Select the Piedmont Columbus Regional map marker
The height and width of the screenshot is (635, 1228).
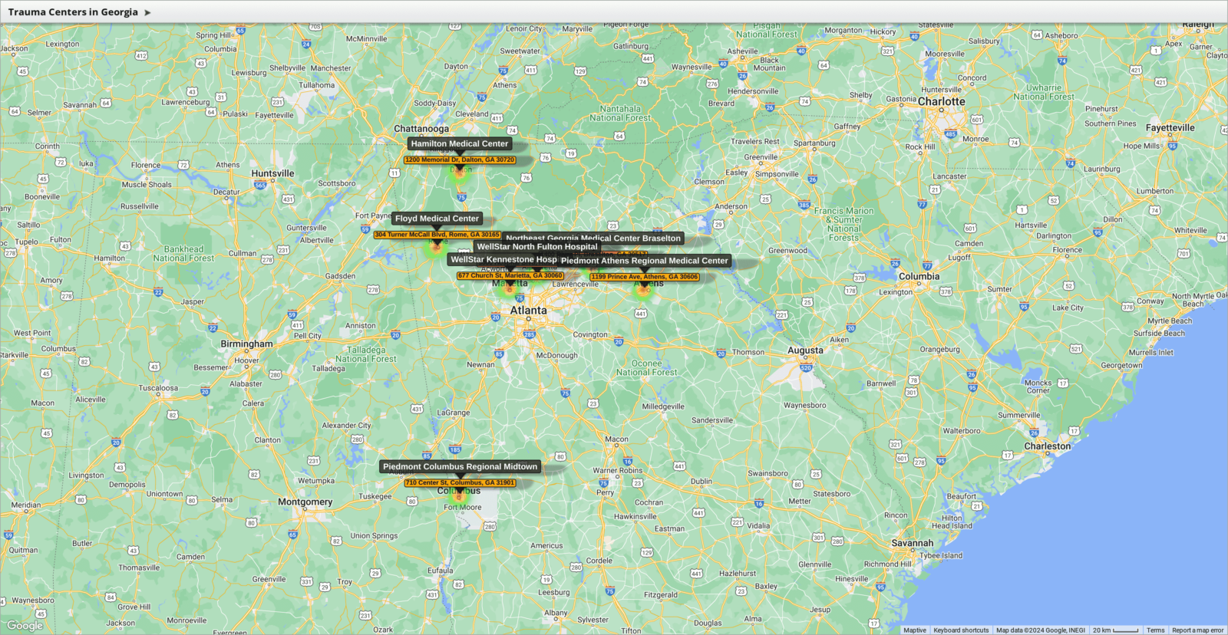tap(460, 495)
